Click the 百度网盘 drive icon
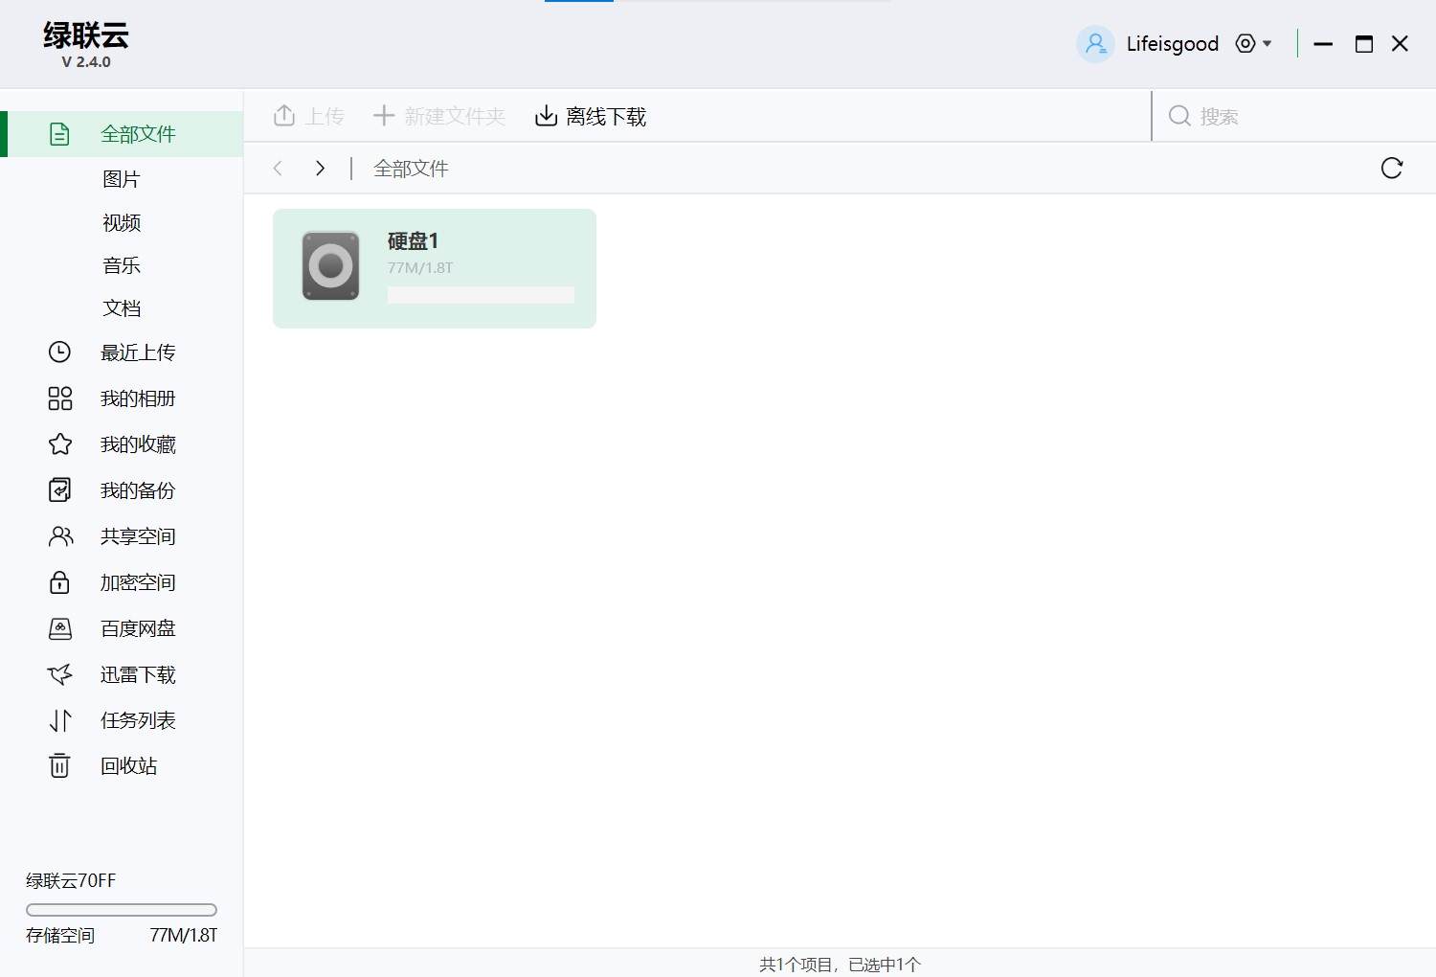 point(59,628)
